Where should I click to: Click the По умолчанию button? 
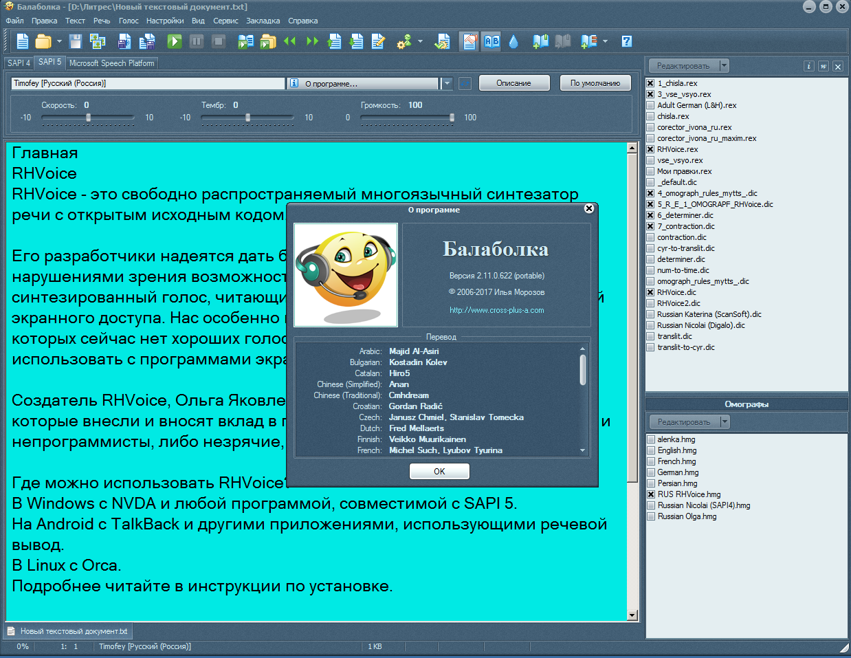pyautogui.click(x=595, y=83)
